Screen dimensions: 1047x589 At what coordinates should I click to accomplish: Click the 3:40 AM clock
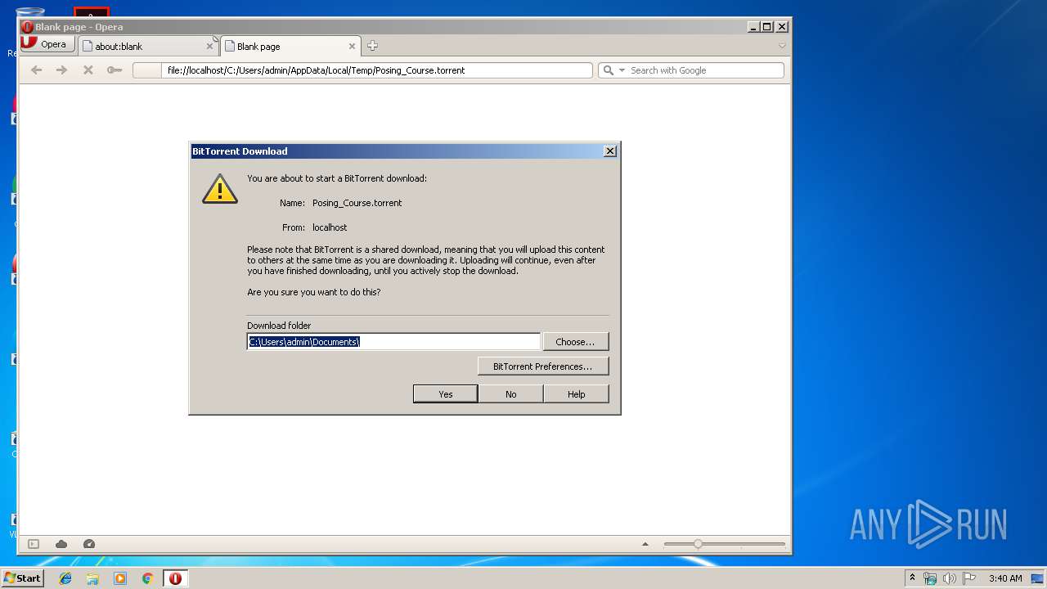(x=1005, y=578)
